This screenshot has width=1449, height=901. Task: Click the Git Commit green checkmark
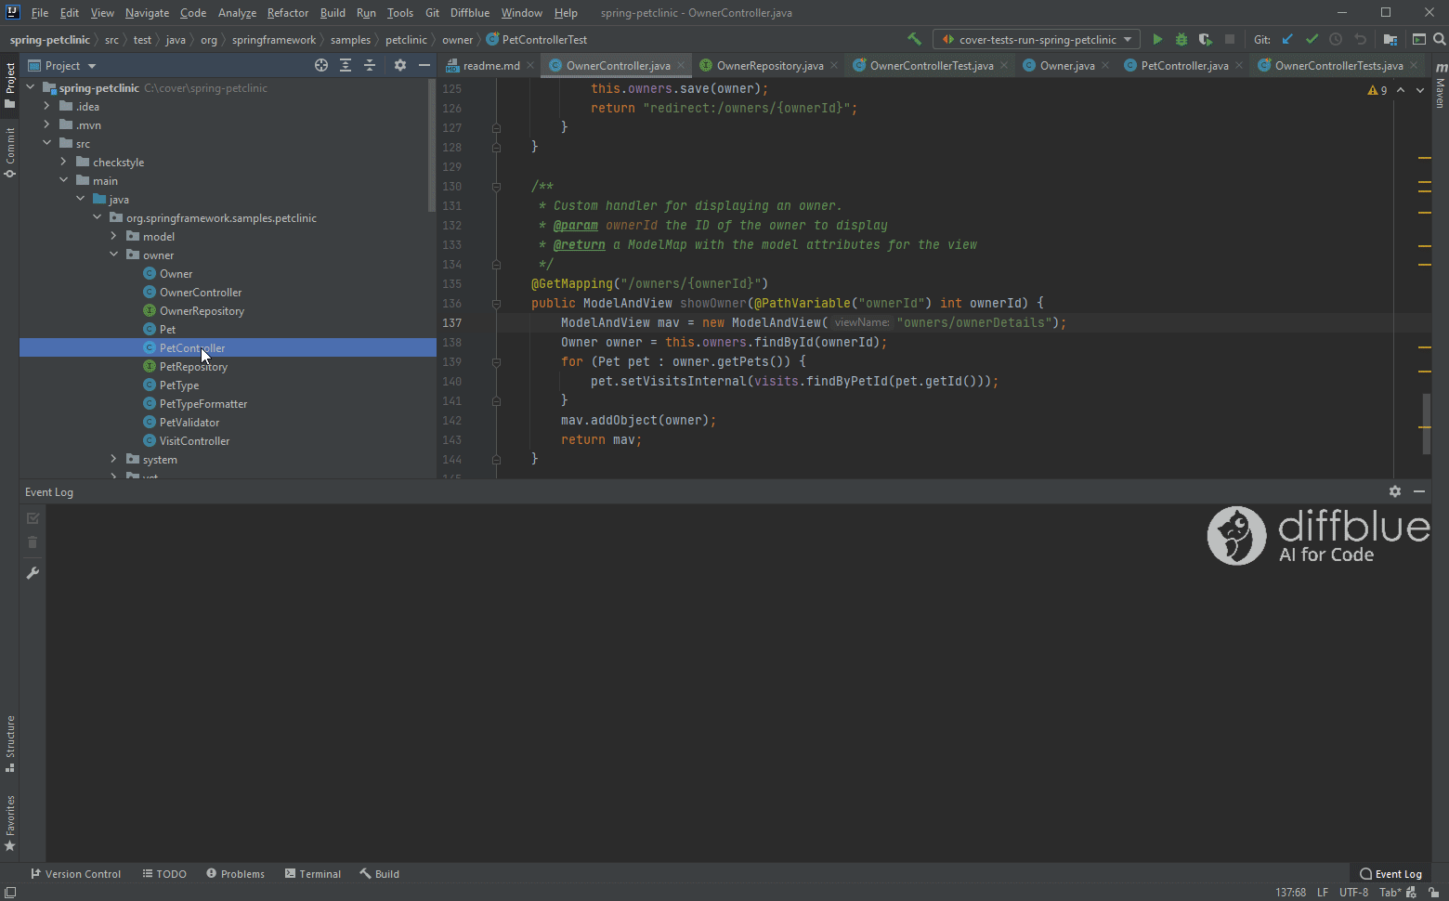(x=1312, y=39)
